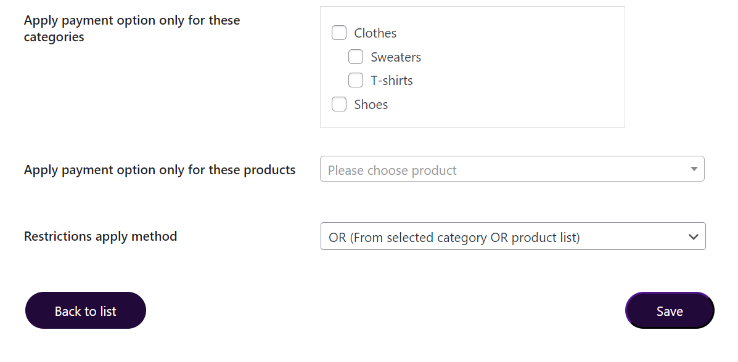
Task: Expand the restrictions method chevron
Action: click(x=693, y=237)
